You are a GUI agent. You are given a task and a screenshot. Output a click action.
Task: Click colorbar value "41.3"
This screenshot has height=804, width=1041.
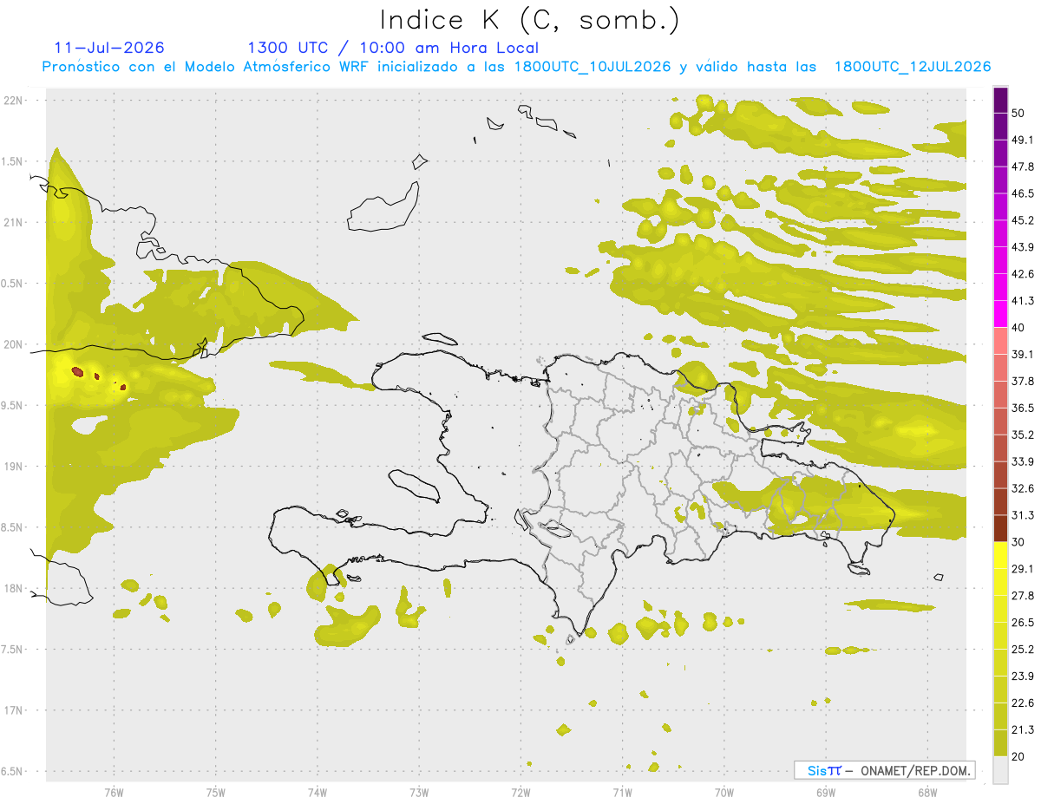coord(1022,301)
